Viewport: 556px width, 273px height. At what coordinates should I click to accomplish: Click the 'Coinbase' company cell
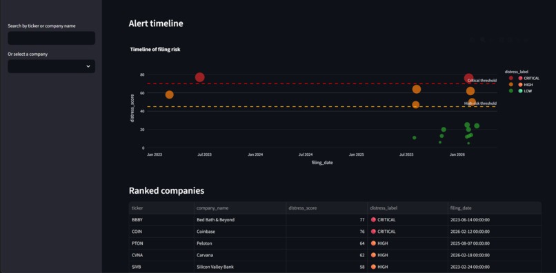point(240,232)
